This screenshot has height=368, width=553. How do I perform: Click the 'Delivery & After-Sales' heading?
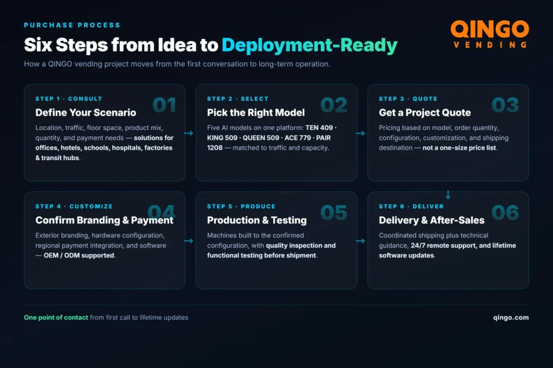coord(431,220)
